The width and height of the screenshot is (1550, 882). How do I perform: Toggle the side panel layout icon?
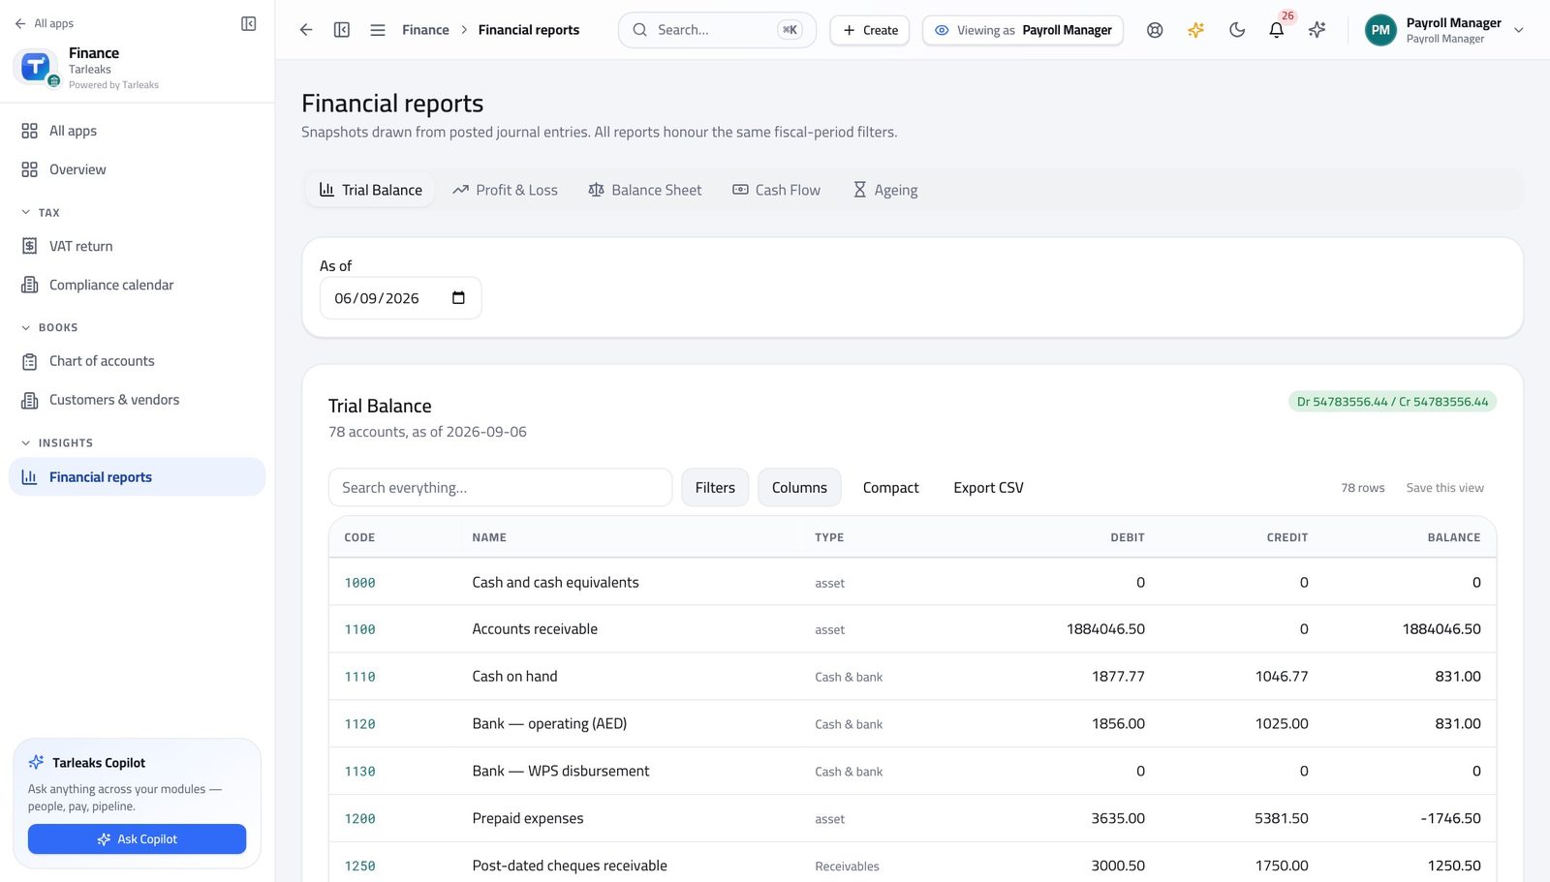342,30
